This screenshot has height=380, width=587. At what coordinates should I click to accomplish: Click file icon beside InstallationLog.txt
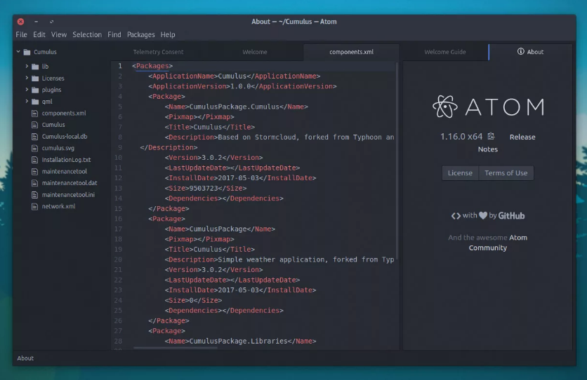(35, 160)
